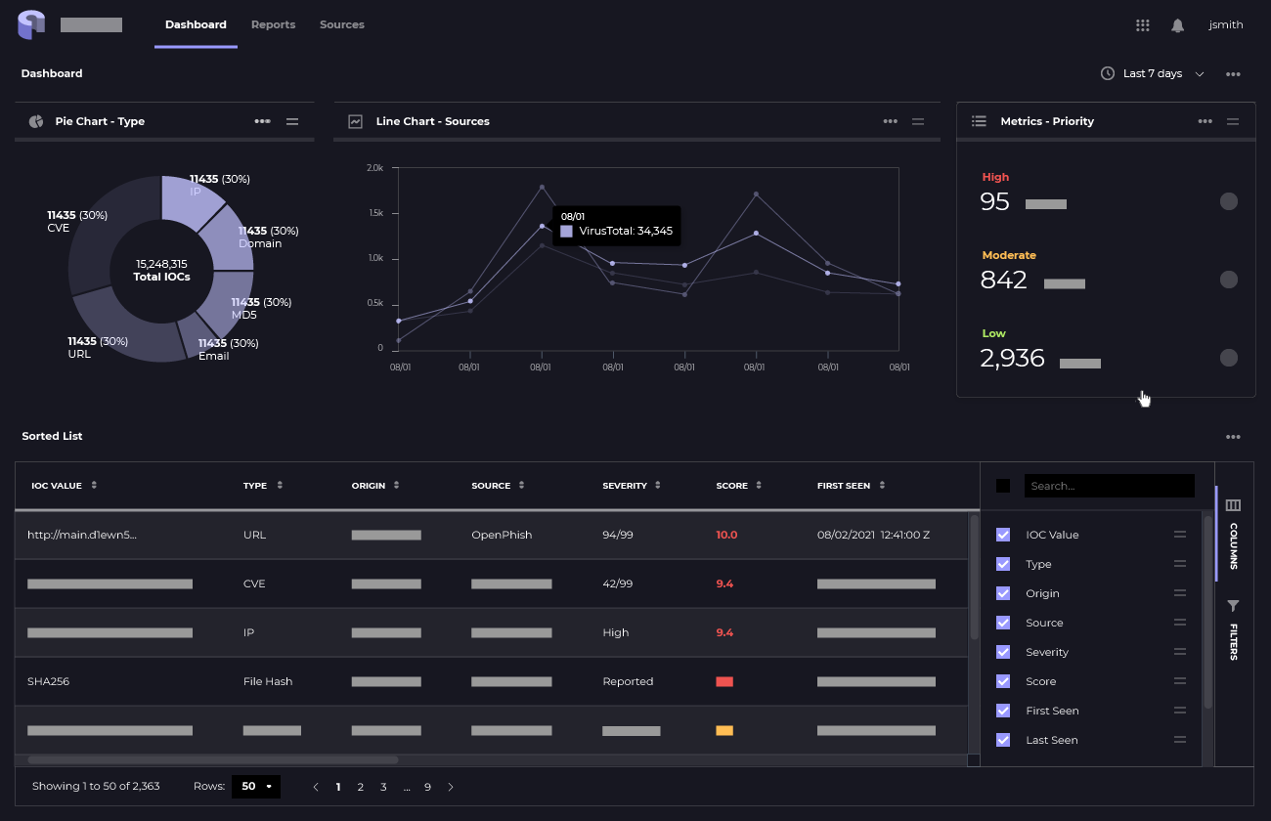1271x821 pixels.
Task: Click the table horizontal scrollbar
Action: tap(212, 759)
